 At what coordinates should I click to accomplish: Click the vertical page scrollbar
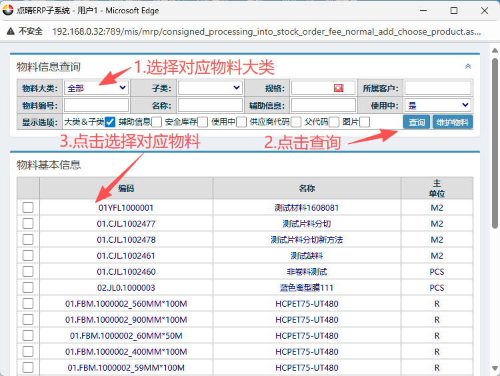tap(494, 200)
